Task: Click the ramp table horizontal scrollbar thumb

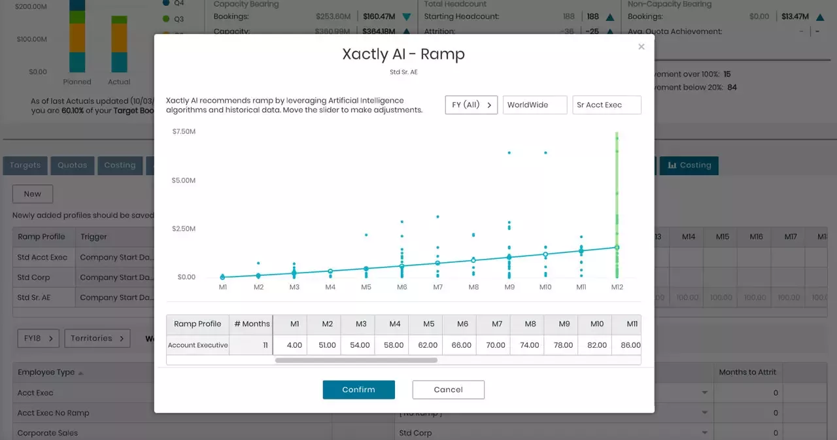Action: tap(356, 360)
